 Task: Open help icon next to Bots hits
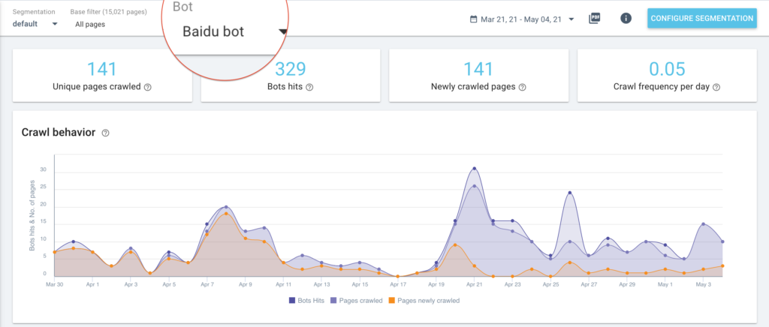(x=309, y=87)
